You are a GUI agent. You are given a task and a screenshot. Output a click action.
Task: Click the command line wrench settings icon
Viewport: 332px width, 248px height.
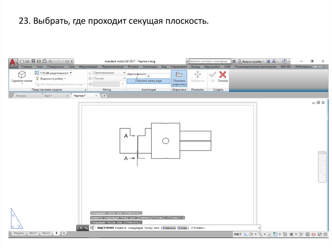pyautogui.click(x=86, y=228)
